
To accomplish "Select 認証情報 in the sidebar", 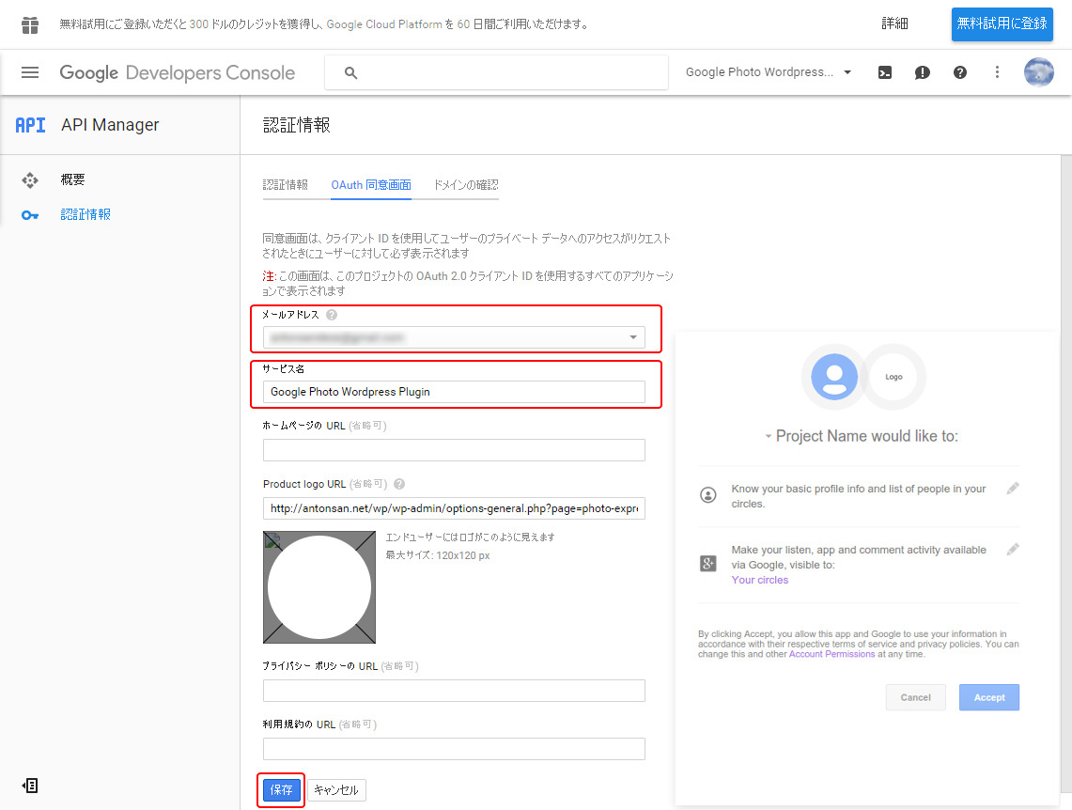I will [85, 214].
